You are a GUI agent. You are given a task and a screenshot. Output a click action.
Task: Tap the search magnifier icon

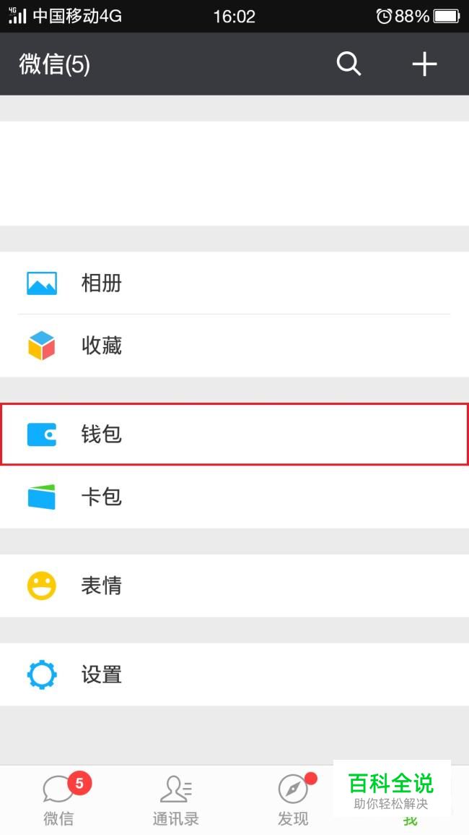(349, 64)
